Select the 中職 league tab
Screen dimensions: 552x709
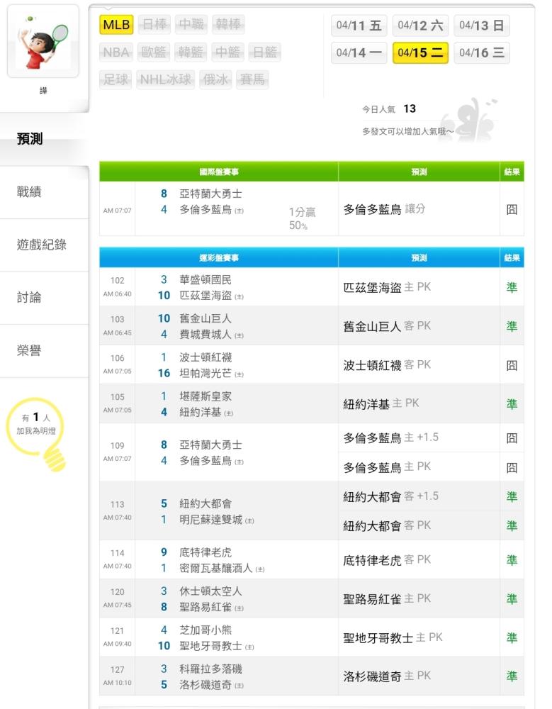(x=191, y=24)
